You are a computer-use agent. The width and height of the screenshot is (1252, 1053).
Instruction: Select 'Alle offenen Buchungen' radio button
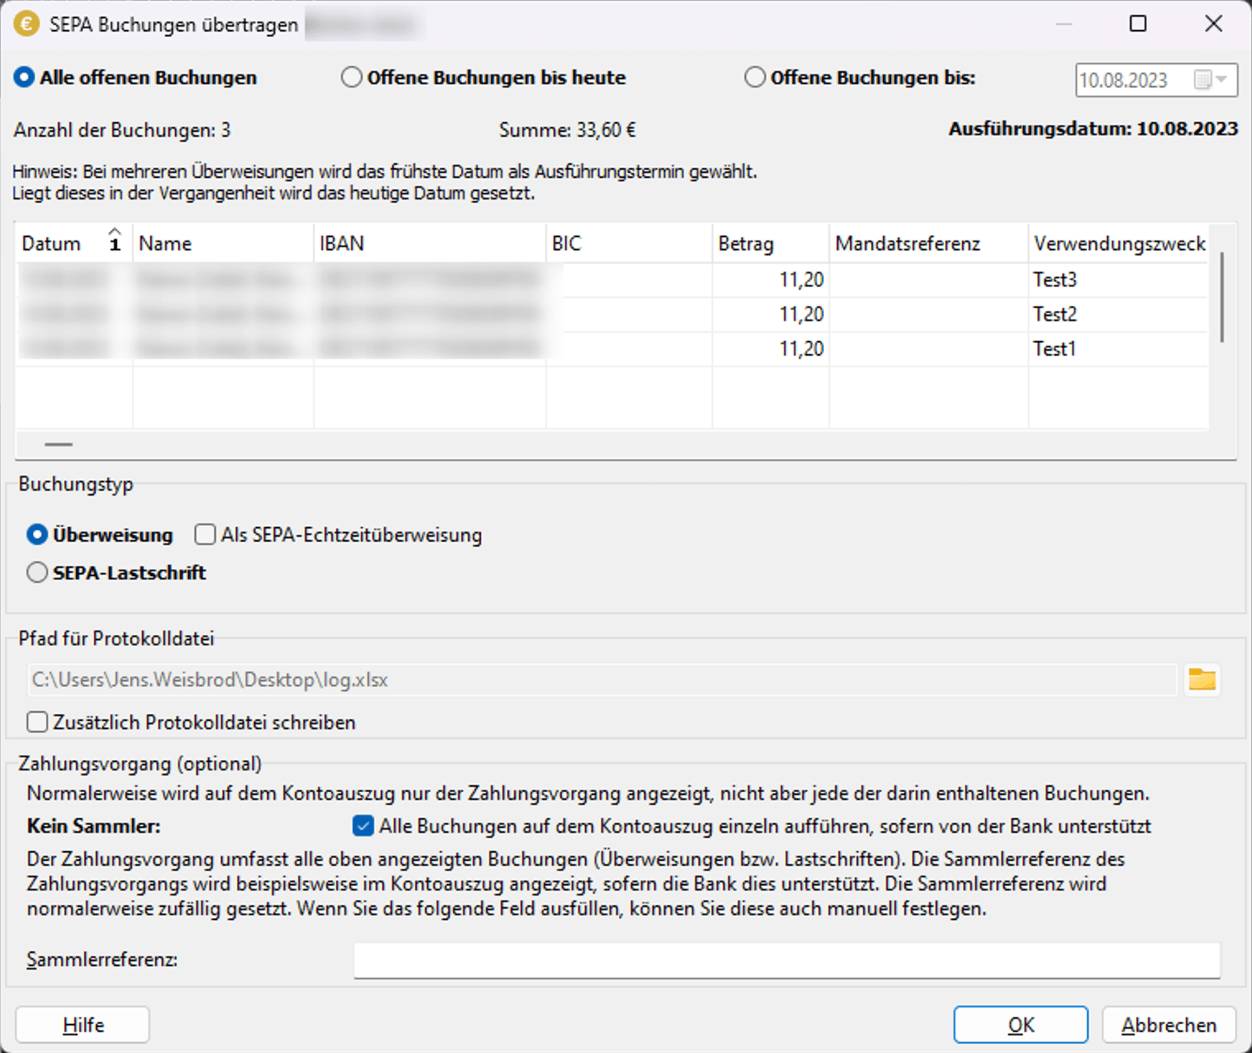point(24,78)
